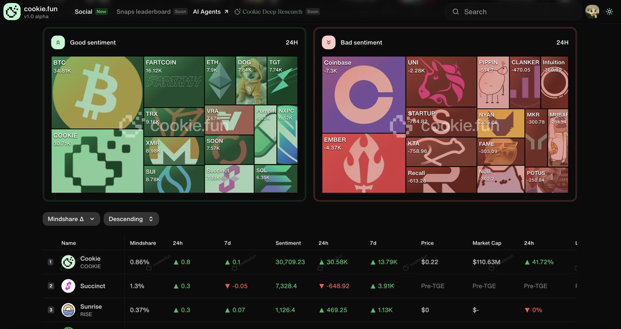Select the BTC tile in Good sentiment
Viewport: 621px width, 329px height.
[x=97, y=93]
